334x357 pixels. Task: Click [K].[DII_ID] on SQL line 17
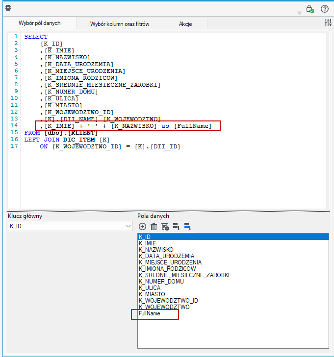point(157,146)
